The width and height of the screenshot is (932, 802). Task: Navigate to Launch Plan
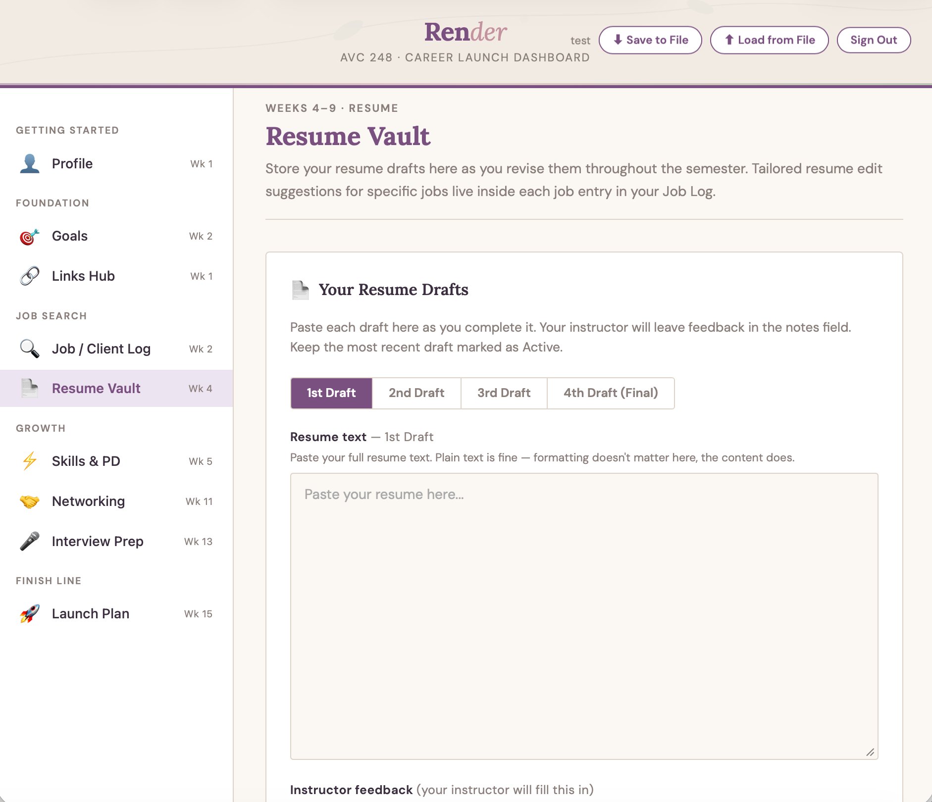(x=116, y=614)
